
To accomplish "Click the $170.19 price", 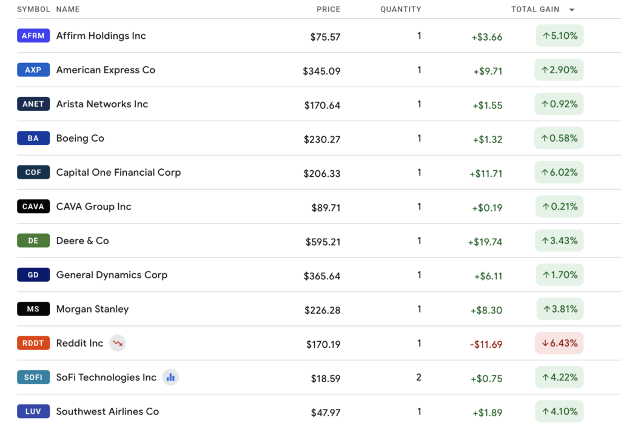I will tap(323, 344).
